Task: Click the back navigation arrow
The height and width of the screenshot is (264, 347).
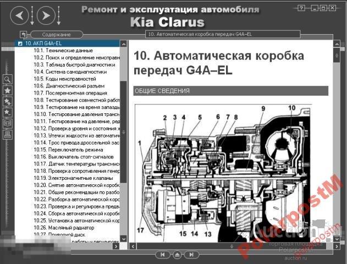Action: [x=20, y=15]
